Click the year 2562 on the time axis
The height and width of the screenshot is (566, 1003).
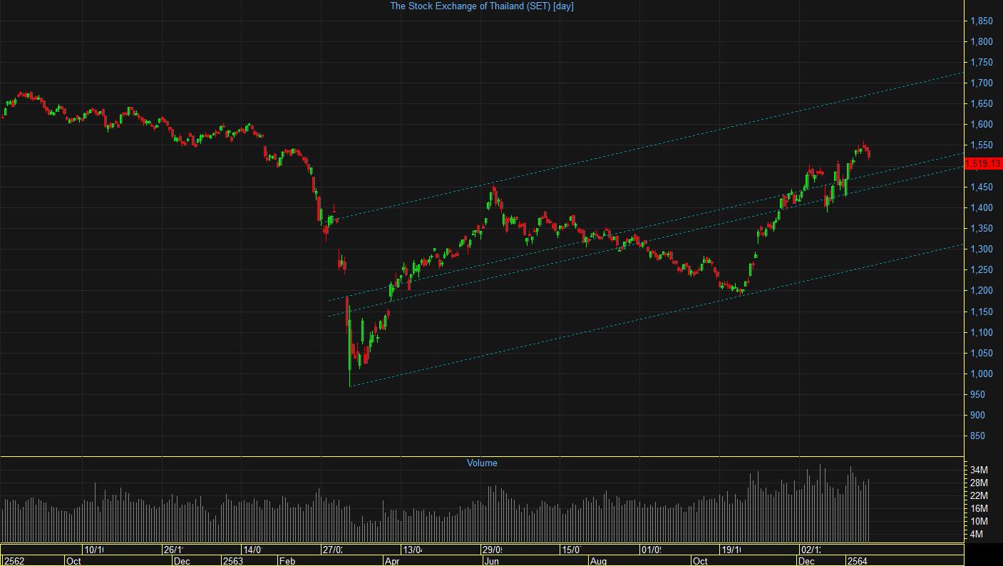pos(14,561)
